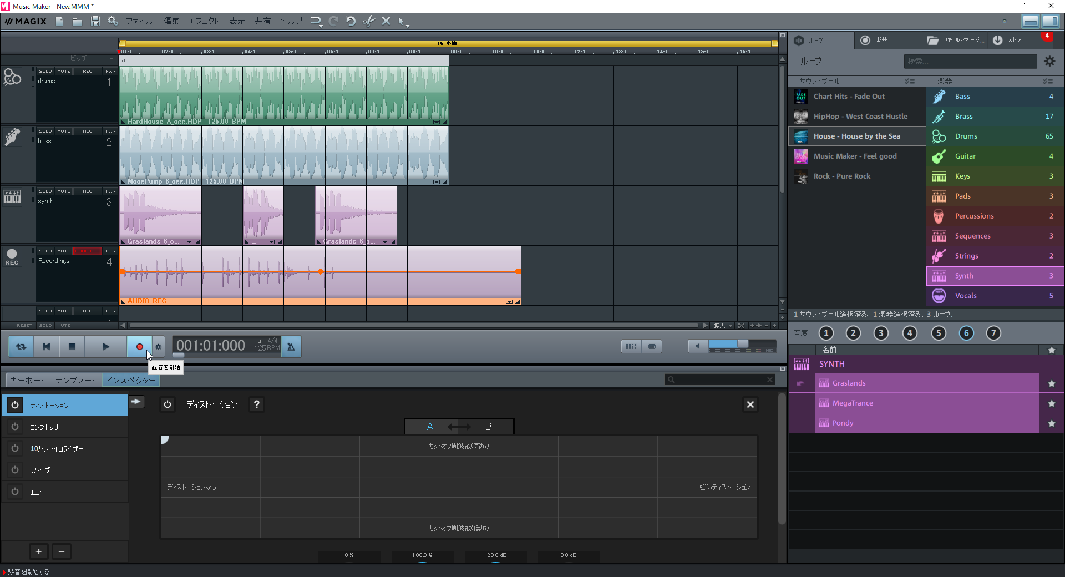This screenshot has width=1065, height=577.
Task: Select the Drums instrument category
Action: tap(995, 136)
